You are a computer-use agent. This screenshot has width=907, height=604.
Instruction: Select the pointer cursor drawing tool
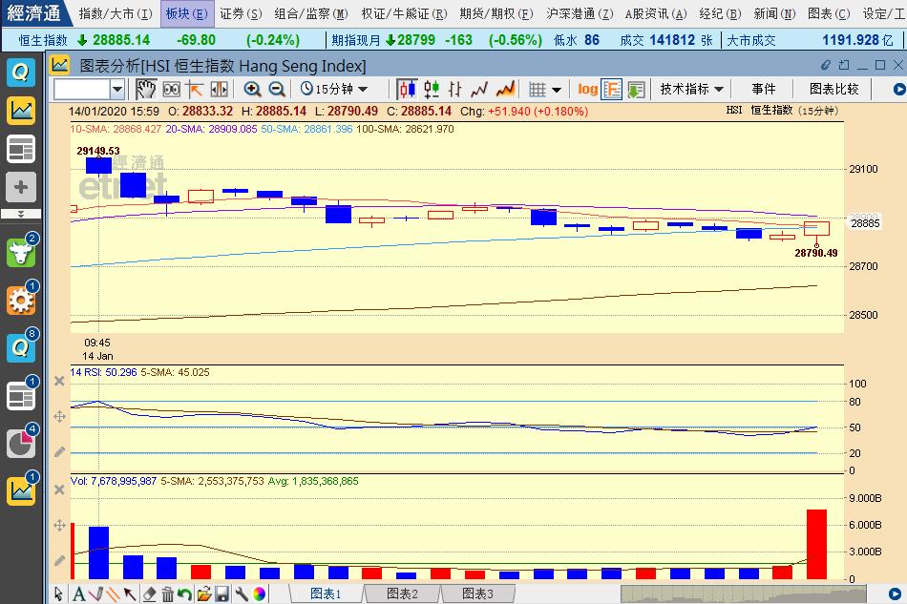click(58, 594)
